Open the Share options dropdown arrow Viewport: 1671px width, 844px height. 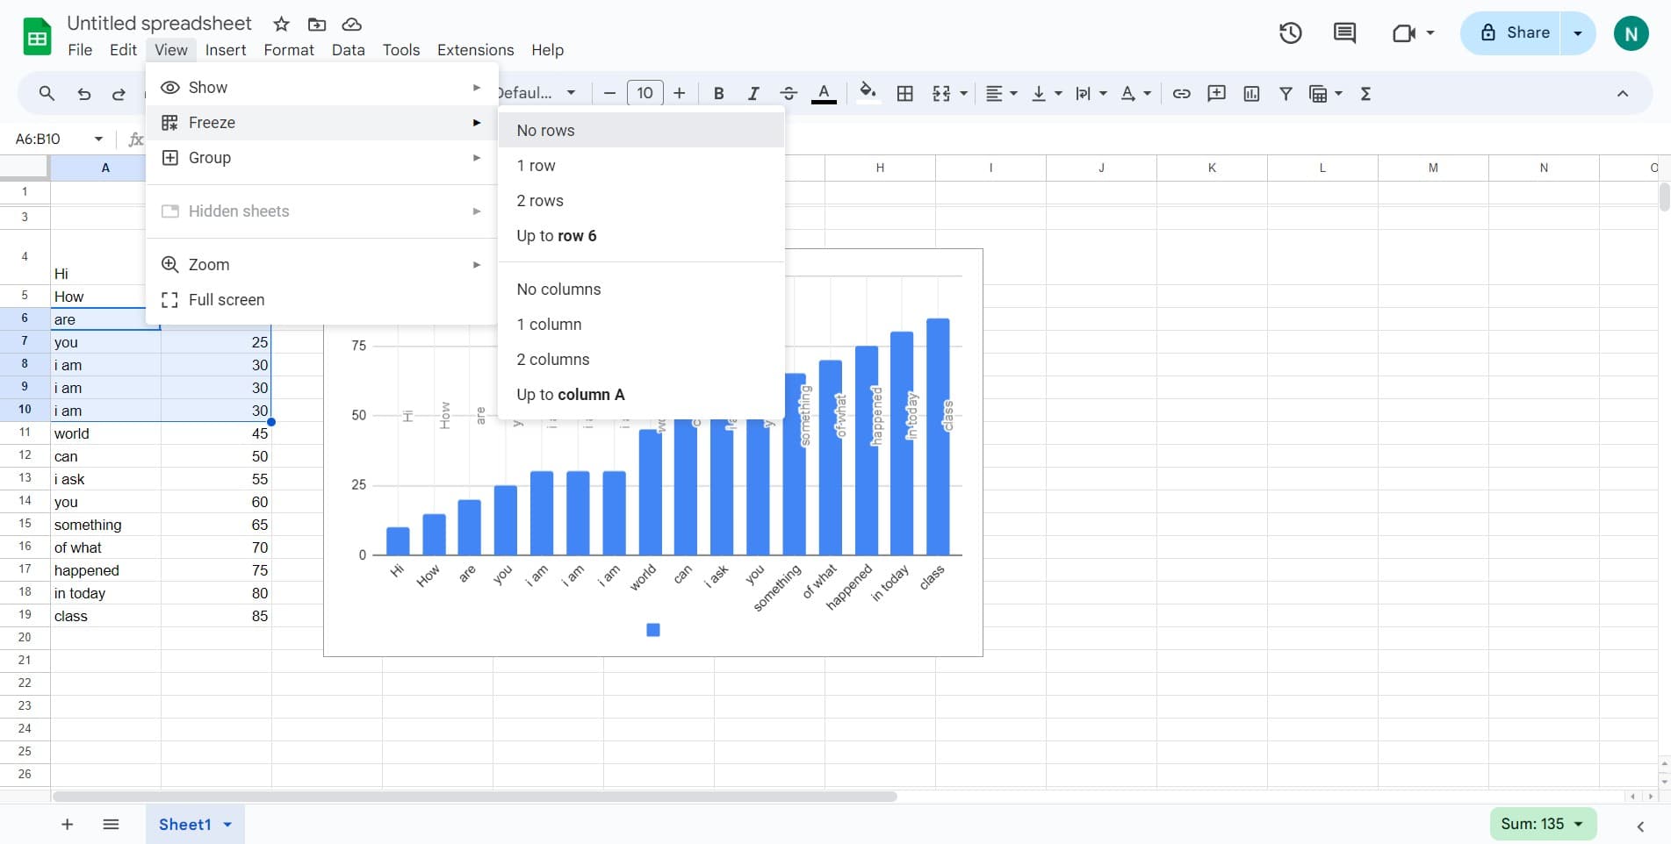(1577, 33)
